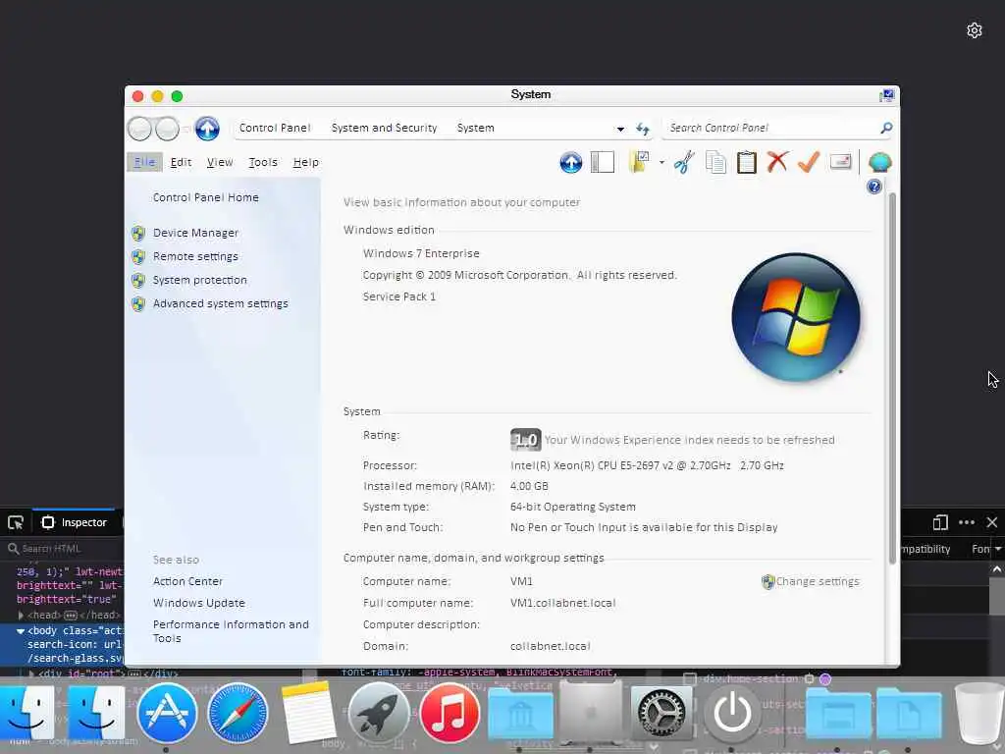Open Device Manager from the sidebar
This screenshot has width=1005, height=754.
tap(195, 233)
